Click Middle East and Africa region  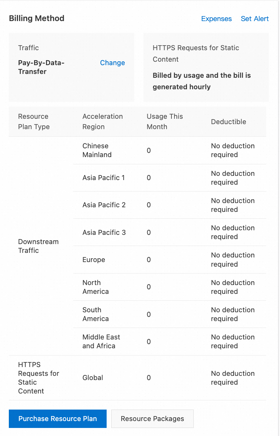pyautogui.click(x=101, y=341)
